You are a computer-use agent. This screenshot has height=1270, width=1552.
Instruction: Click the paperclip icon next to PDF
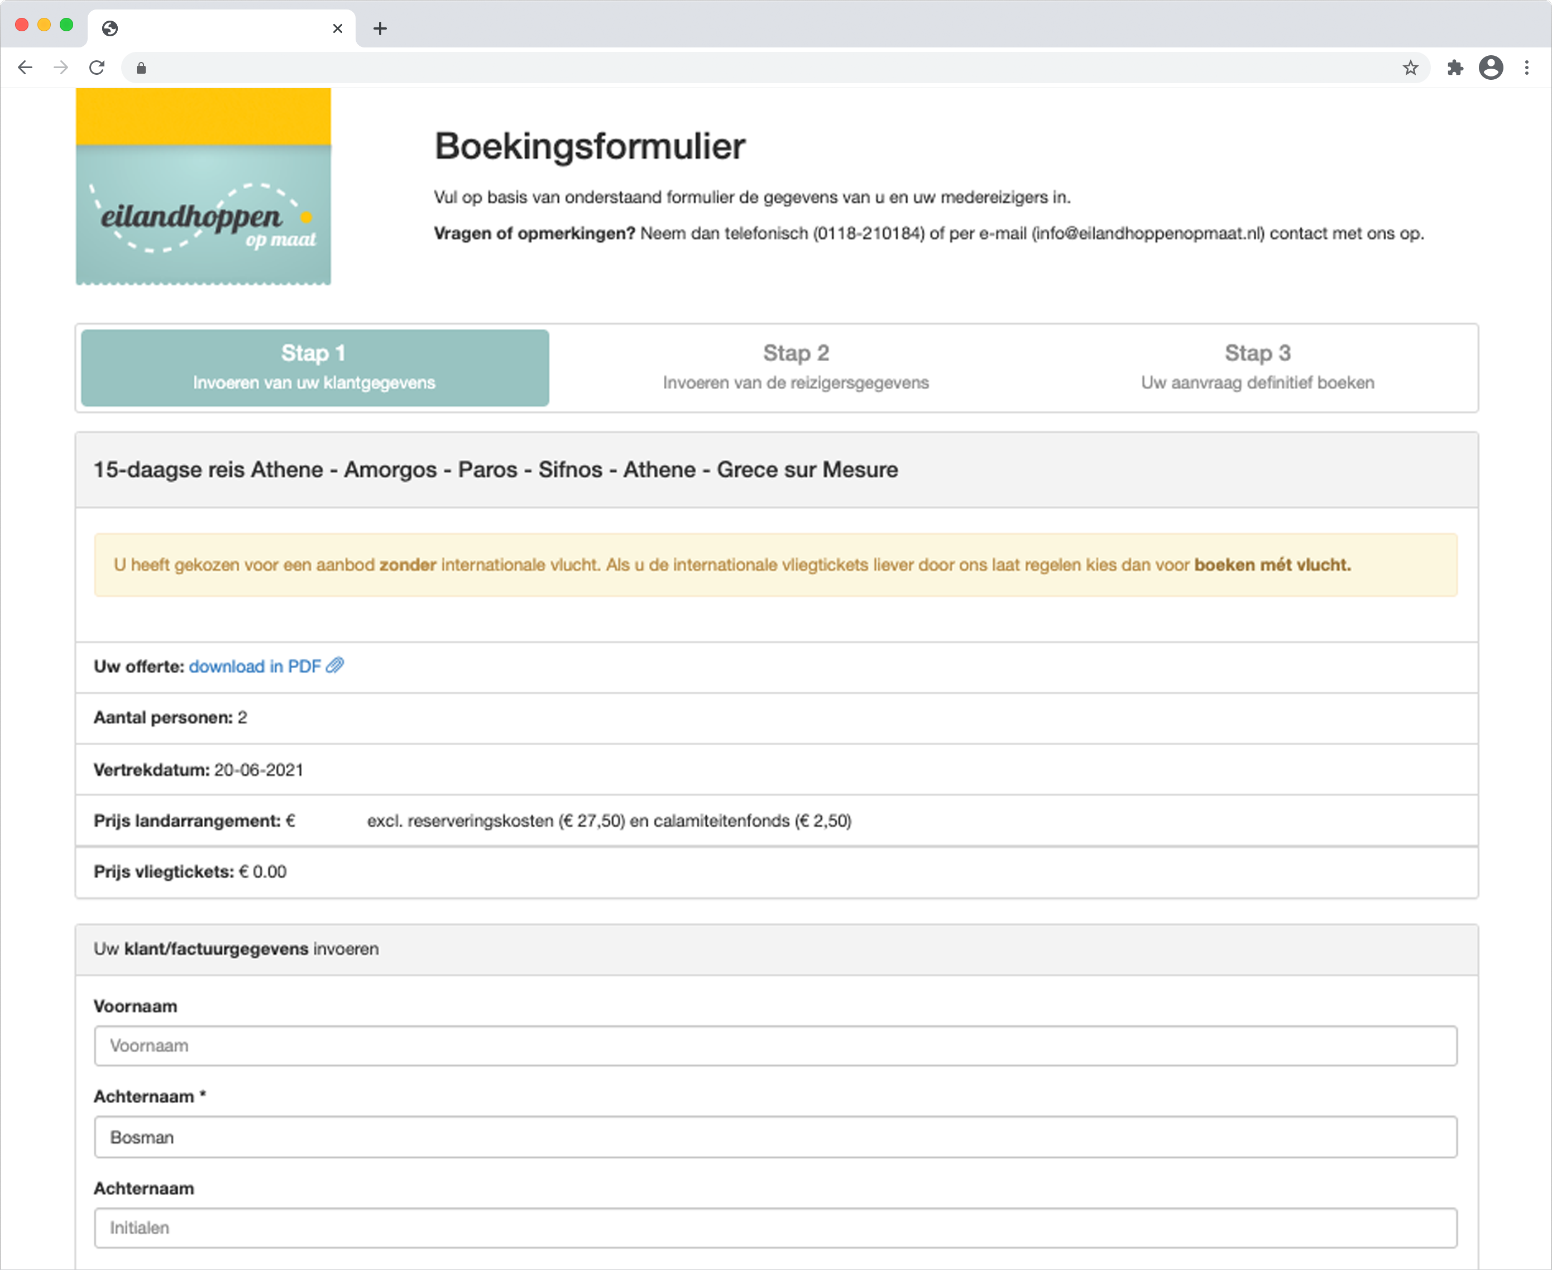point(334,666)
